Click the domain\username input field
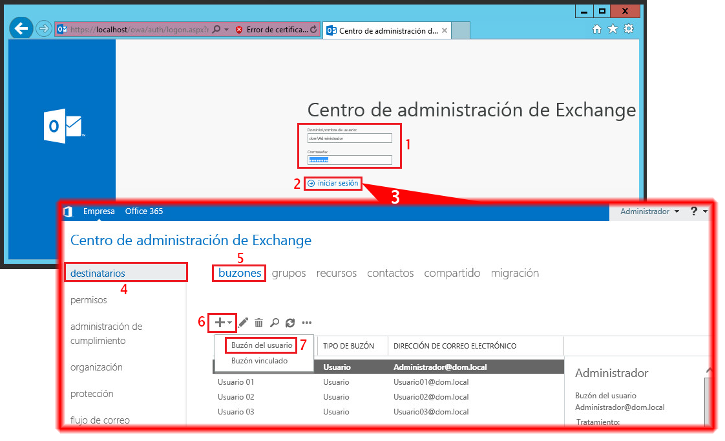 click(x=350, y=138)
